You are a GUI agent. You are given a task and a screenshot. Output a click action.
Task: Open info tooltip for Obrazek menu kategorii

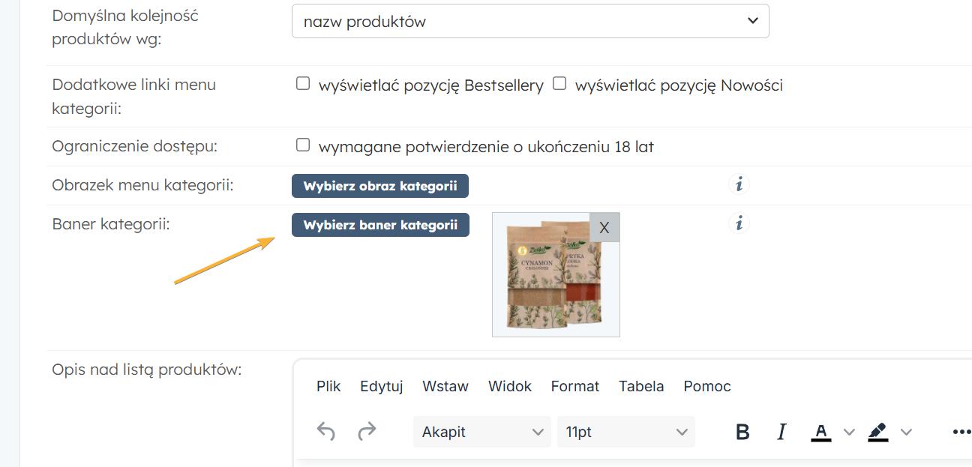click(x=739, y=184)
